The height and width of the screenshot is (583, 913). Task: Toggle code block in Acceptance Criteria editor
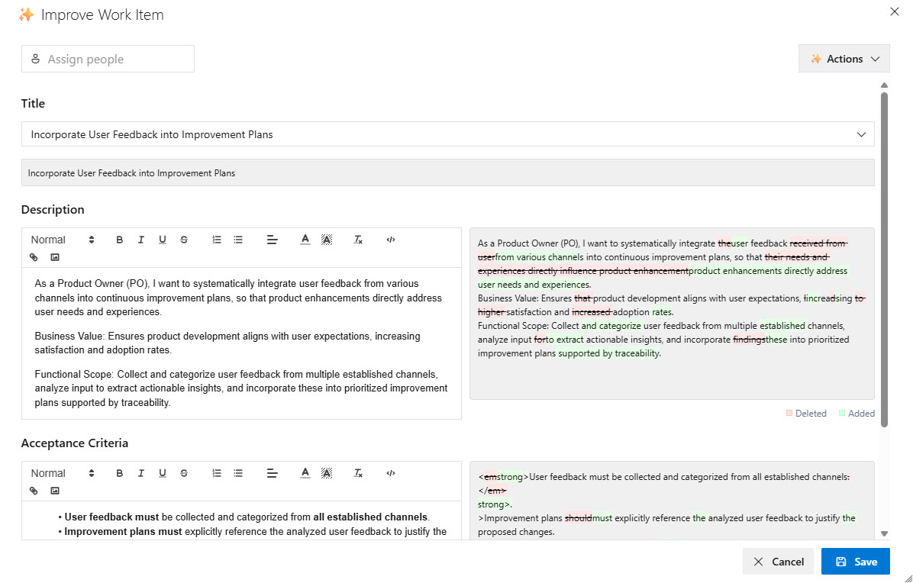391,473
